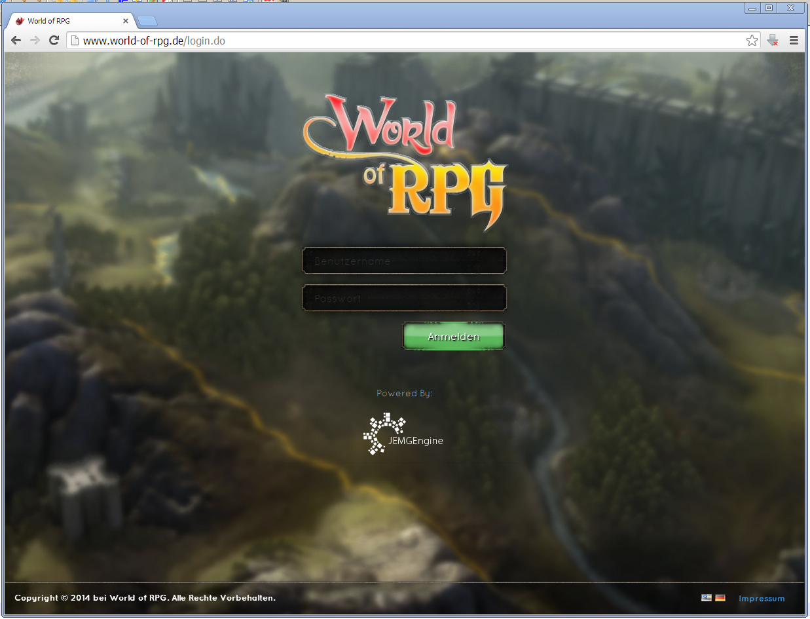Open the Chrome menu hamburger icon
The image size is (810, 619).
click(x=794, y=41)
